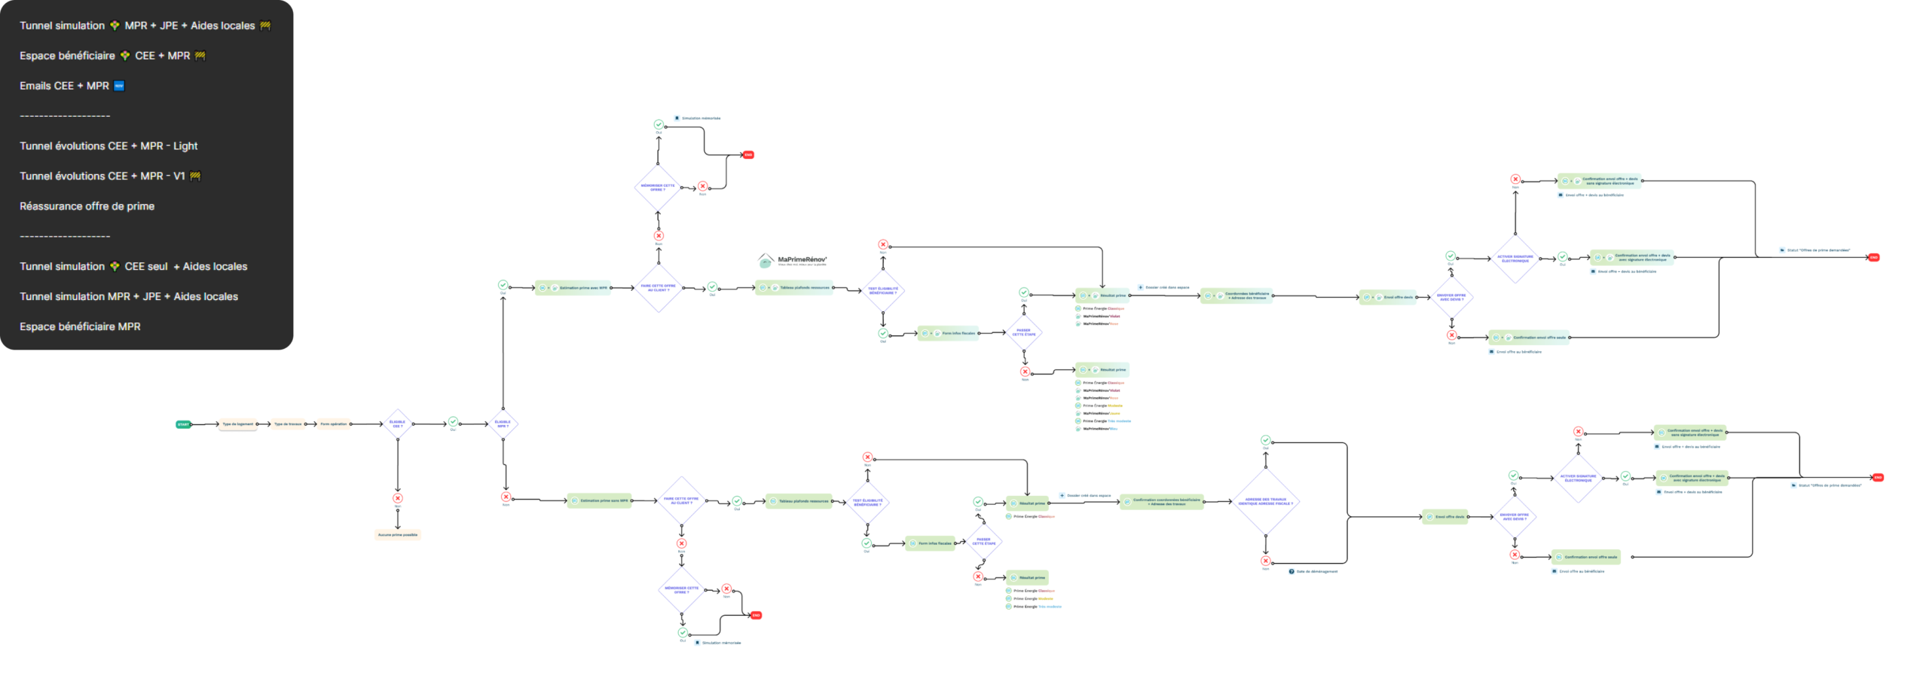The width and height of the screenshot is (1929, 682).
Task: Click the Adresse des travaux identique decision diamond
Action: coord(1266,501)
